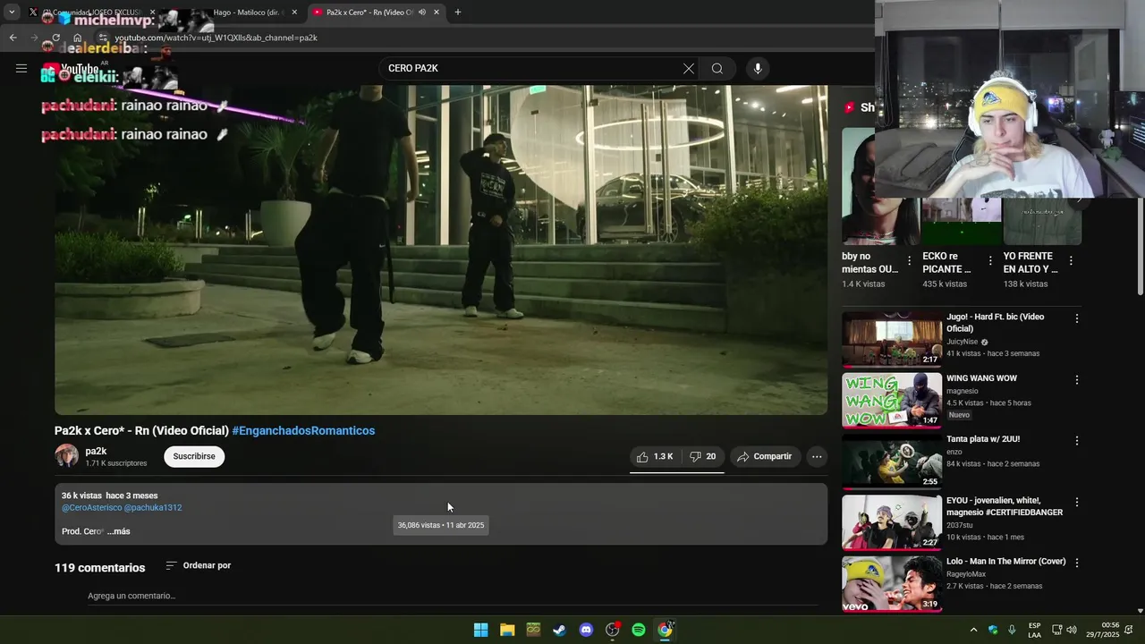Open the EYOU - jovenalien video title
This screenshot has height=644, width=1145.
pos(1005,506)
